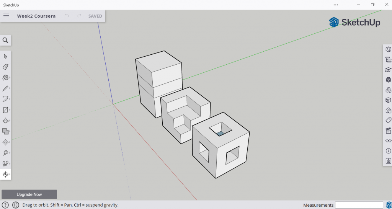This screenshot has height=209, width=392.
Task: Choose the Eraser tool
Action: point(5,67)
